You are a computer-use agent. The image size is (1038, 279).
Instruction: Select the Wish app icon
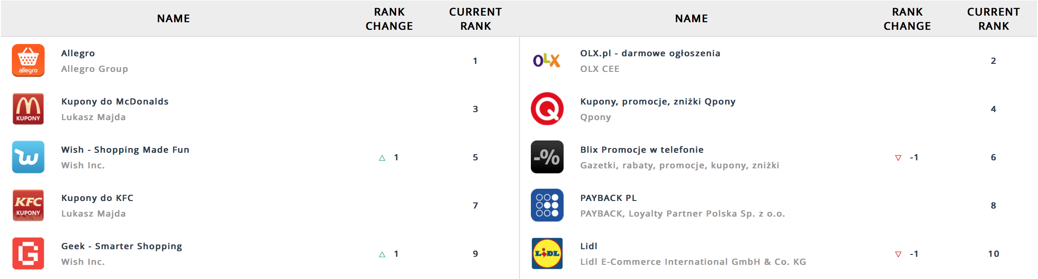click(x=28, y=157)
